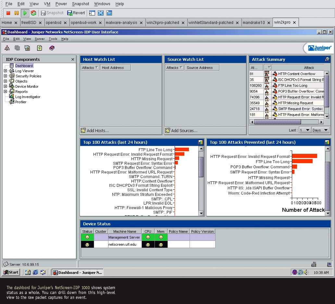Open the Last count dropdown showing 1
The height and width of the screenshot is (304, 335).
pyautogui.click(x=305, y=130)
